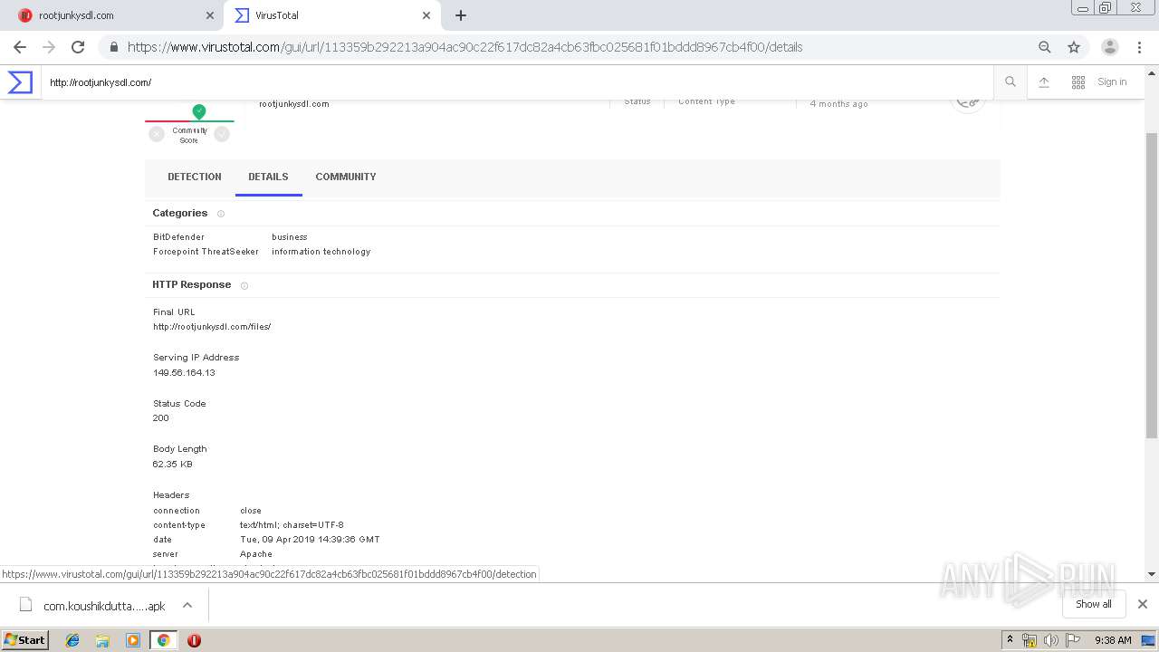Close the VirusTotal browser tab
The image size is (1159, 652).
pos(426,15)
